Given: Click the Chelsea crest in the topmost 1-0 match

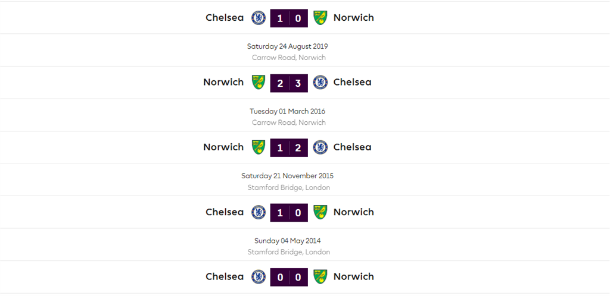Looking at the screenshot, I should (259, 18).
